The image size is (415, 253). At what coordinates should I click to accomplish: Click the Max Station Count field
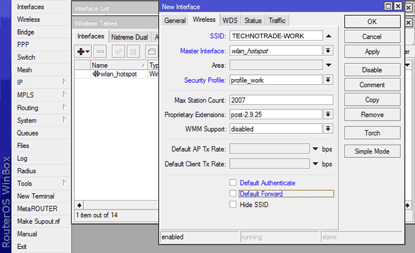coord(281,100)
